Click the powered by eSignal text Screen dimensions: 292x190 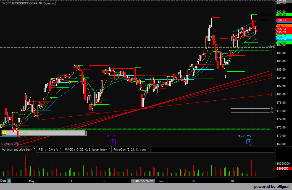click(x=272, y=187)
